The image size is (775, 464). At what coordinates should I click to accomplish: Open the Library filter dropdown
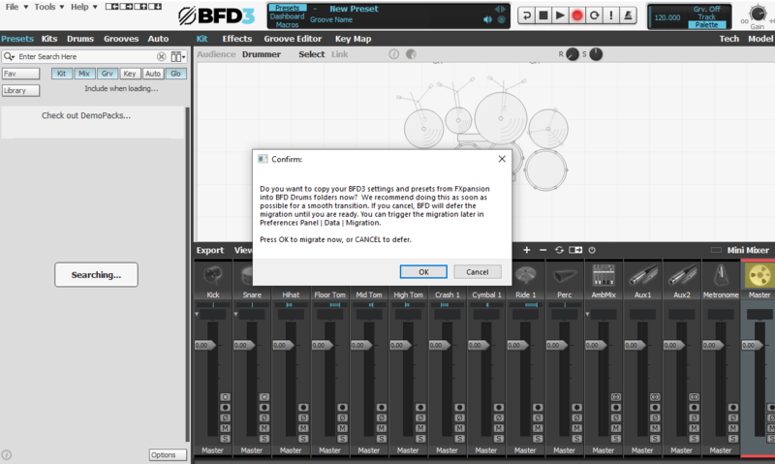point(20,90)
